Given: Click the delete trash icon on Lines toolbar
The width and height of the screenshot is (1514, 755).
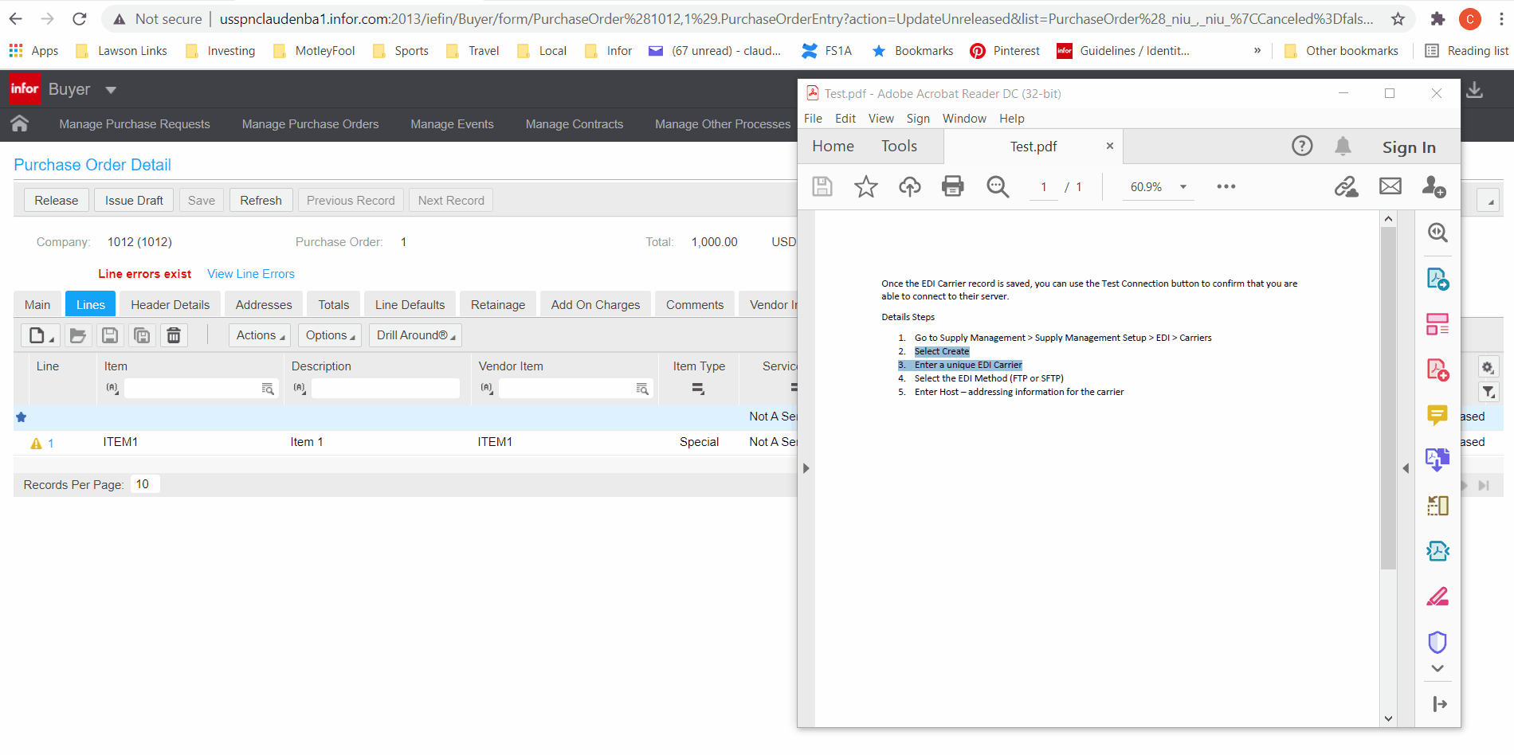Looking at the screenshot, I should 174,335.
